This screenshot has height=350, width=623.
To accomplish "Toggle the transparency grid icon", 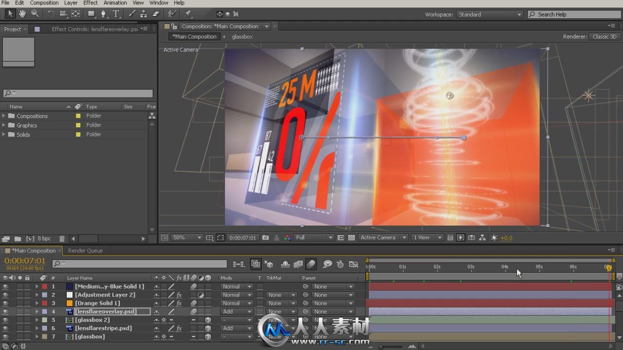I will 350,238.
